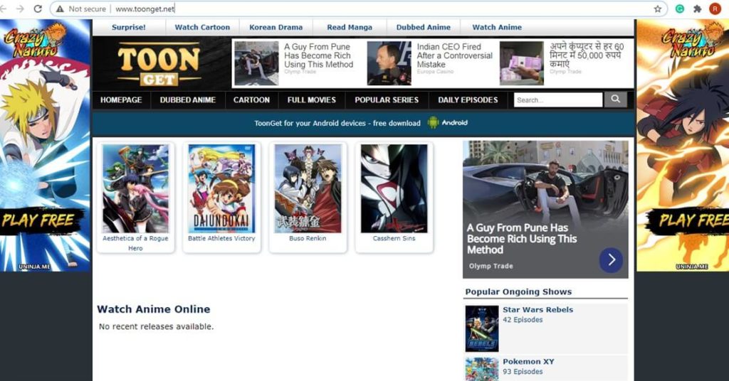The height and width of the screenshot is (381, 729).
Task: Open the browser extensions puzzle icon
Action: [698, 9]
